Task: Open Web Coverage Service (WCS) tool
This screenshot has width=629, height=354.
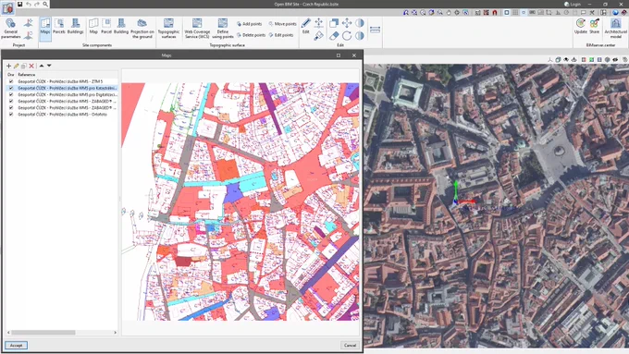Action: pos(197,28)
